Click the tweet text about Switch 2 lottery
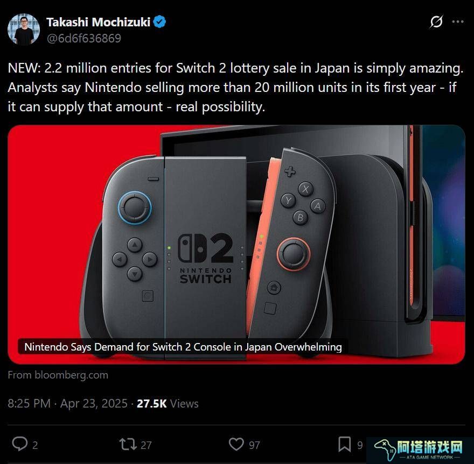 (x=235, y=88)
